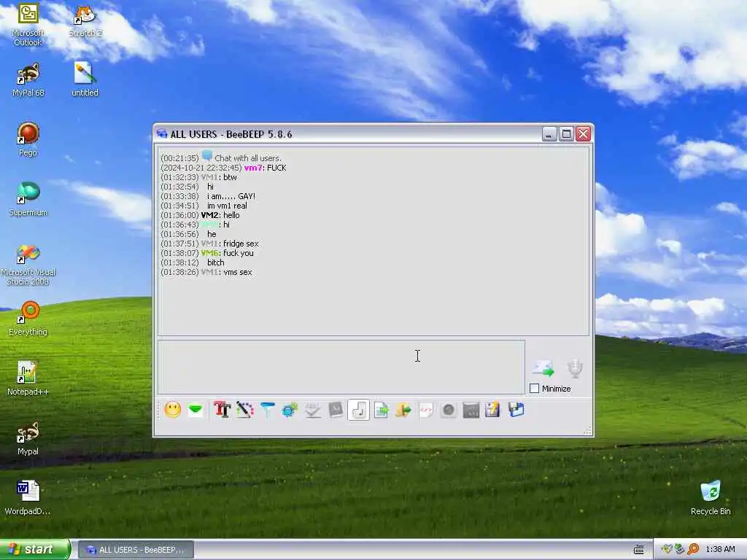
Task: Open WordpadD document on desktop
Action: tap(28, 498)
